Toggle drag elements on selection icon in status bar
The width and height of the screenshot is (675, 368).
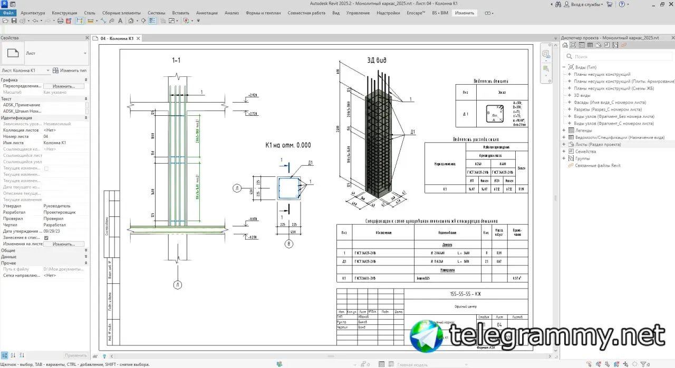(x=625, y=364)
